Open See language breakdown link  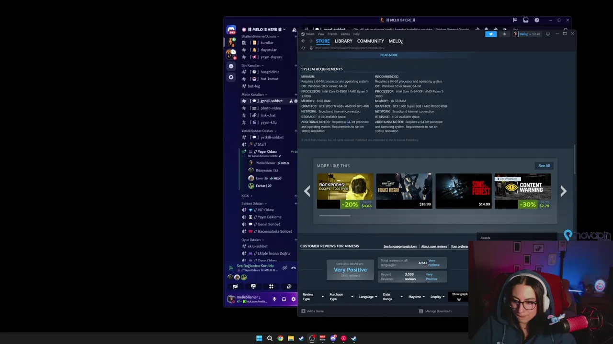(x=400, y=247)
